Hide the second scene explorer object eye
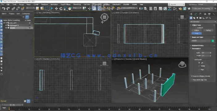This screenshot has width=217, height=111. (6, 25)
